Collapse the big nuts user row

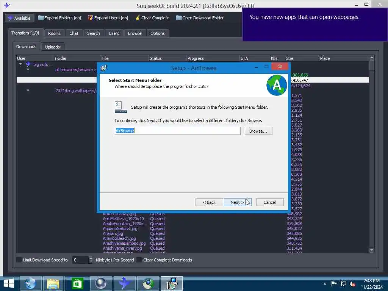20,64
